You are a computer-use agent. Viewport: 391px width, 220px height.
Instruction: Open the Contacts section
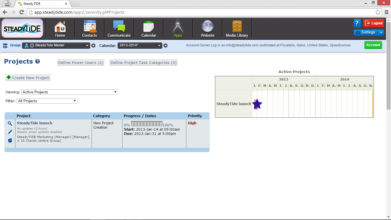click(x=90, y=29)
